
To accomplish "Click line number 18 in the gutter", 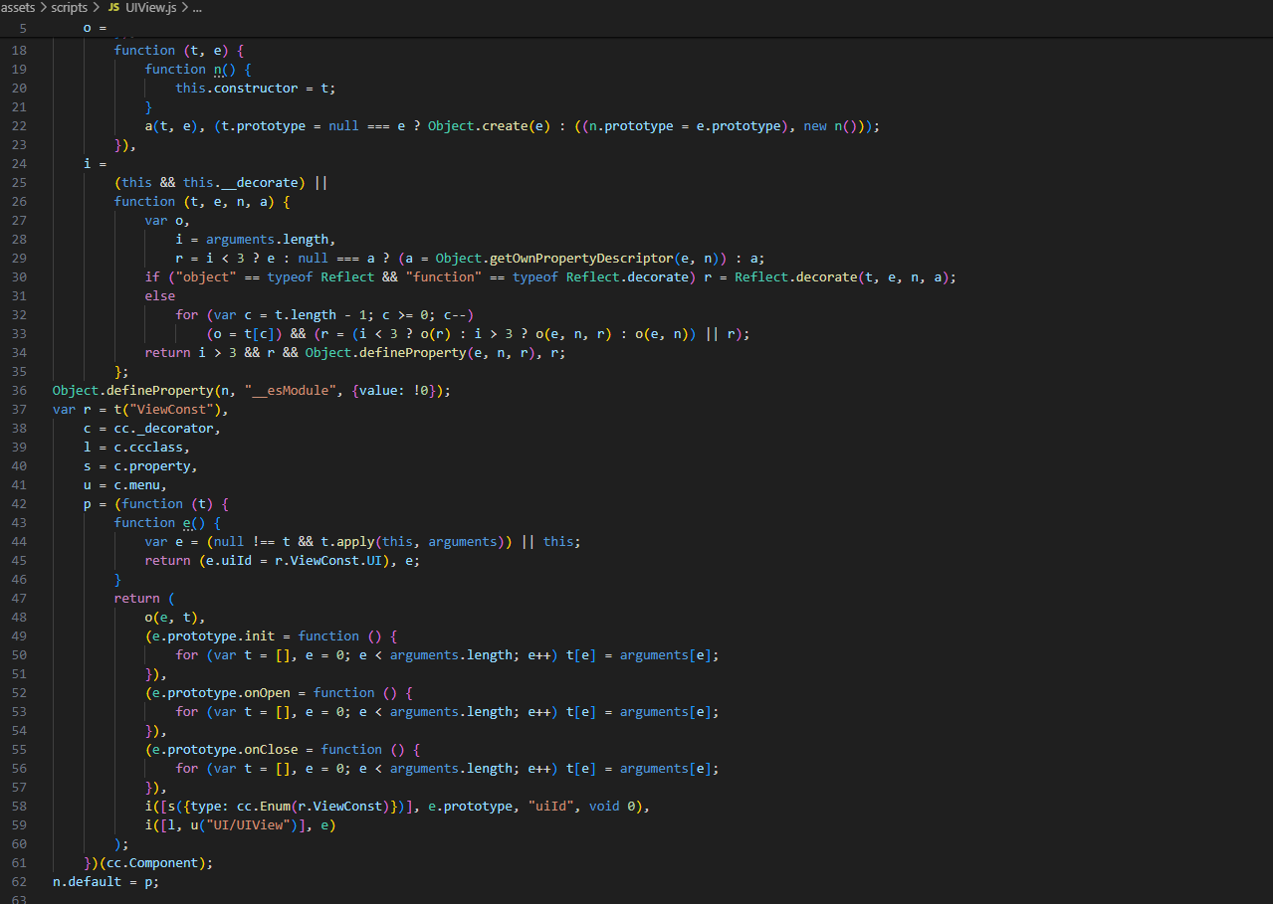I will pyautogui.click(x=20, y=50).
